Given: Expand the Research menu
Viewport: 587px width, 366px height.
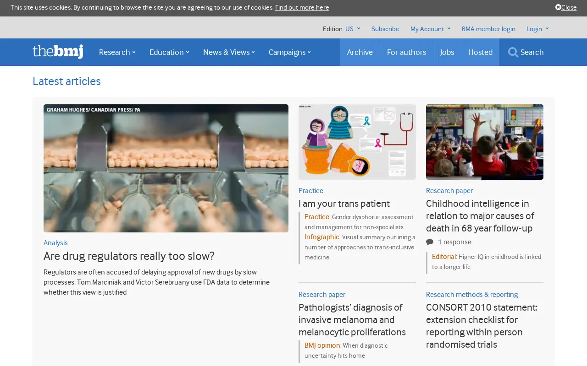Looking at the screenshot, I should point(117,52).
